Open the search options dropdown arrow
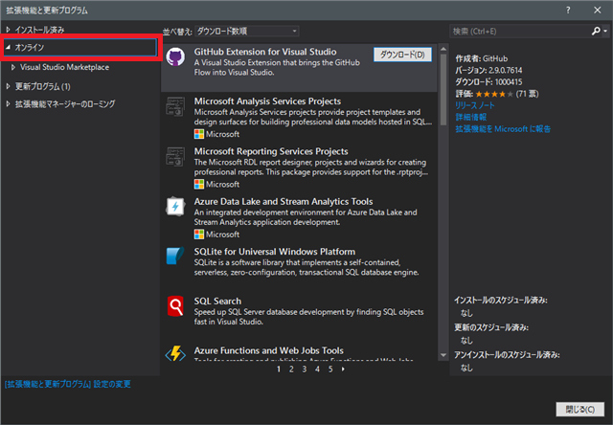 pos(605,31)
